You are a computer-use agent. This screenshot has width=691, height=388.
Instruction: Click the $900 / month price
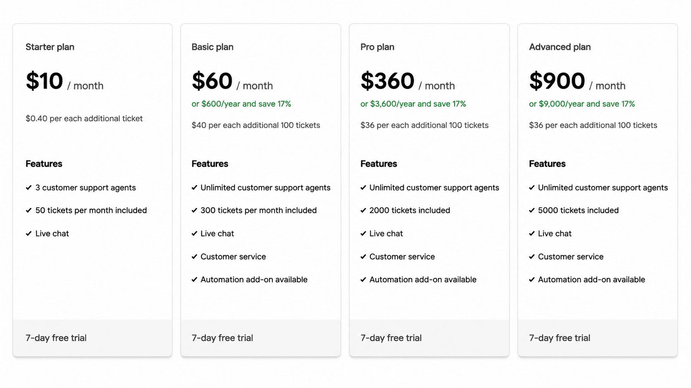point(577,81)
